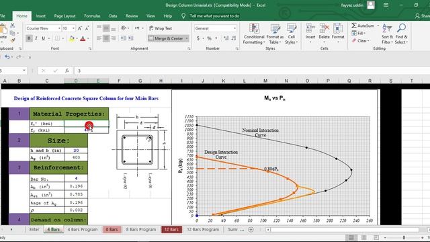Toggle Bold formatting

click(29, 38)
